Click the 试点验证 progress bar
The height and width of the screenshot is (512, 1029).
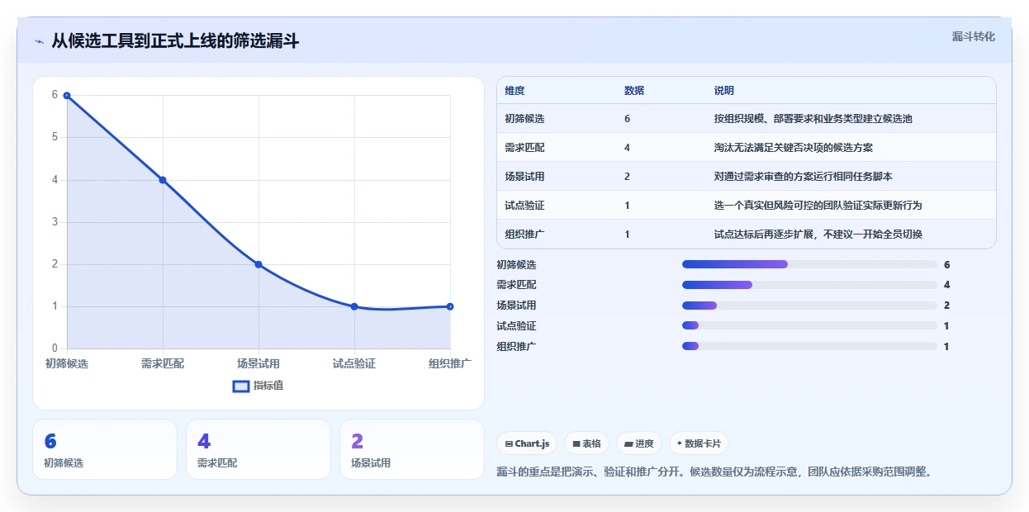click(809, 325)
